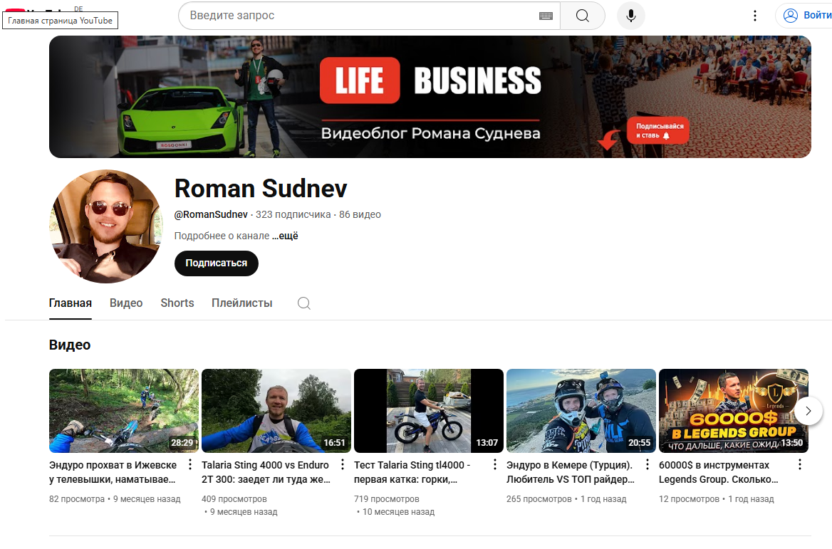This screenshot has height=549, width=832.
Task: Click the 86 видео count text
Action: pyautogui.click(x=360, y=214)
